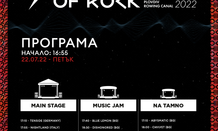Select the NA TAMNO header box
The height and width of the screenshot is (131, 218).
168,105
